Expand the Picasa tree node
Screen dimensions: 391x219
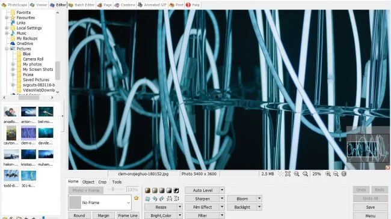coord(13,74)
